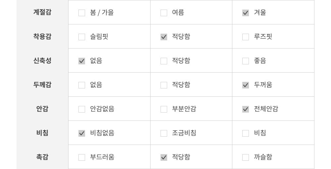The image size is (331, 169).
Task: Disable the 전체안감 checkbox
Action: coord(246,109)
